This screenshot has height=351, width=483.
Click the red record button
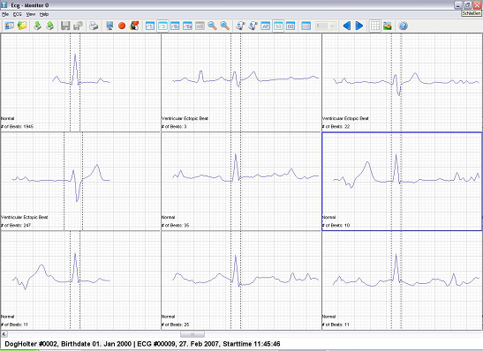click(122, 26)
